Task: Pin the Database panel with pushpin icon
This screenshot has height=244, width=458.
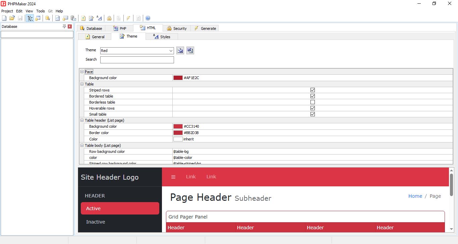Action: tap(64, 26)
